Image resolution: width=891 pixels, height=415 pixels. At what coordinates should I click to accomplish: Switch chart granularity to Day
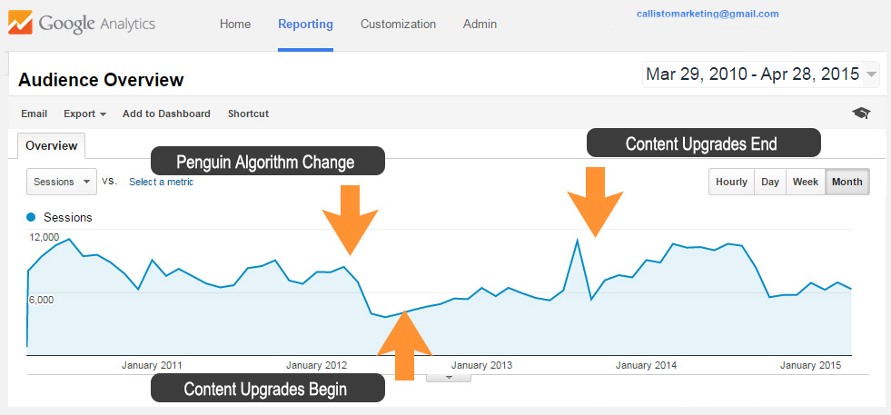tap(770, 182)
